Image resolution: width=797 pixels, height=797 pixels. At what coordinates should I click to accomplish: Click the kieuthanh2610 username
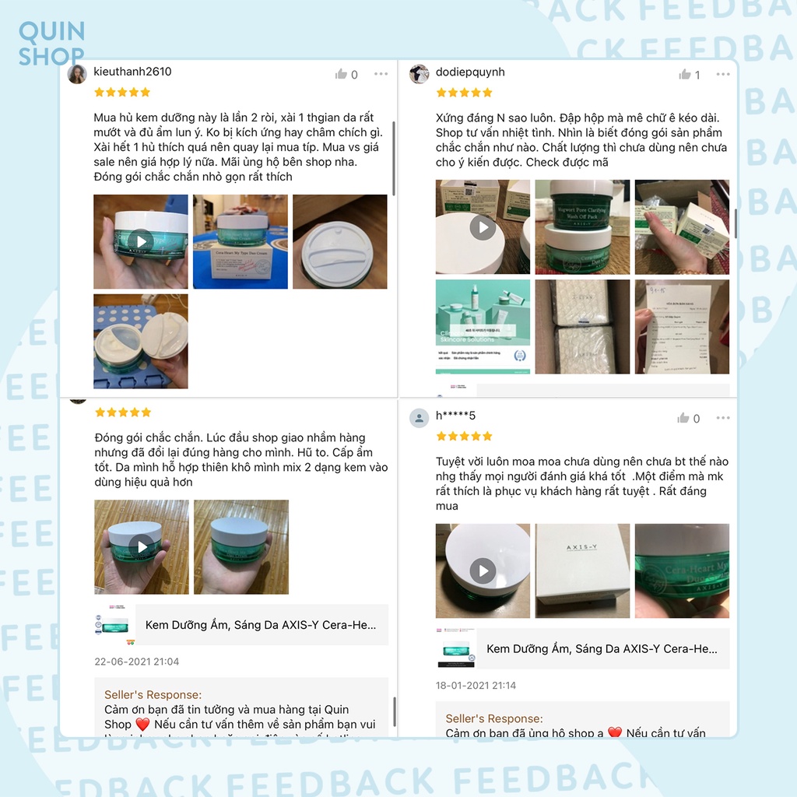[x=132, y=72]
